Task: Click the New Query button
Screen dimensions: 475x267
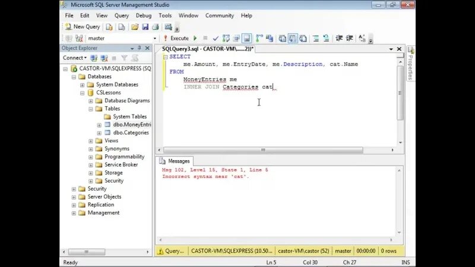Action: point(83,27)
